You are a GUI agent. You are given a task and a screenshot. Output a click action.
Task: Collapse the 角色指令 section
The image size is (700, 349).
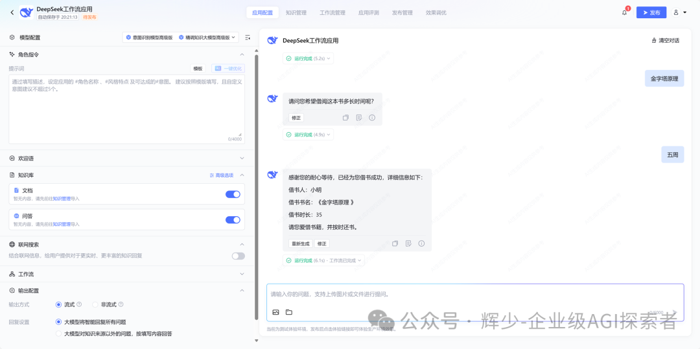click(x=242, y=54)
